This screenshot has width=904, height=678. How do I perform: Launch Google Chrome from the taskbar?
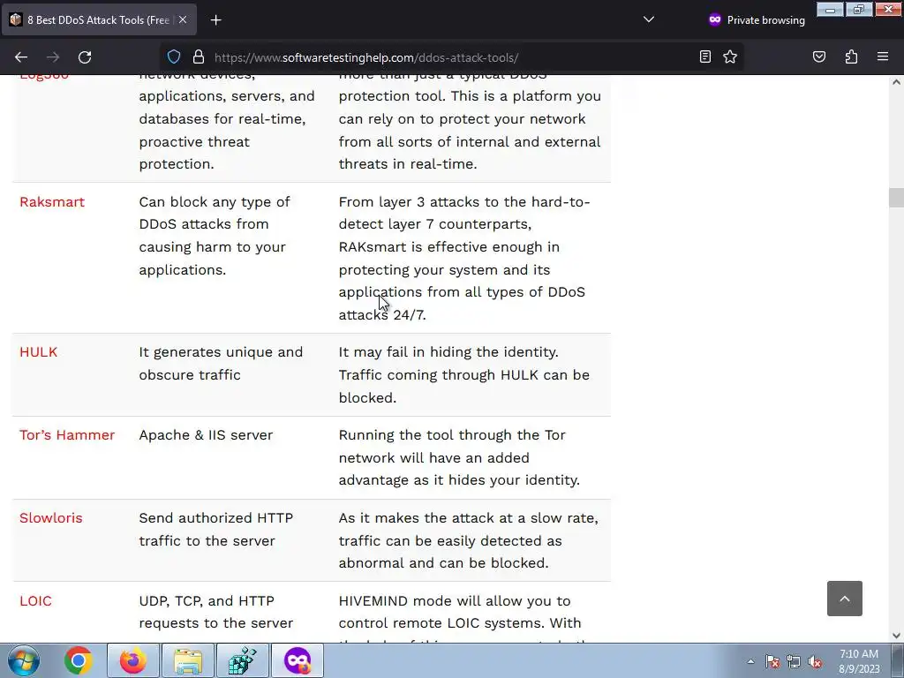click(79, 660)
